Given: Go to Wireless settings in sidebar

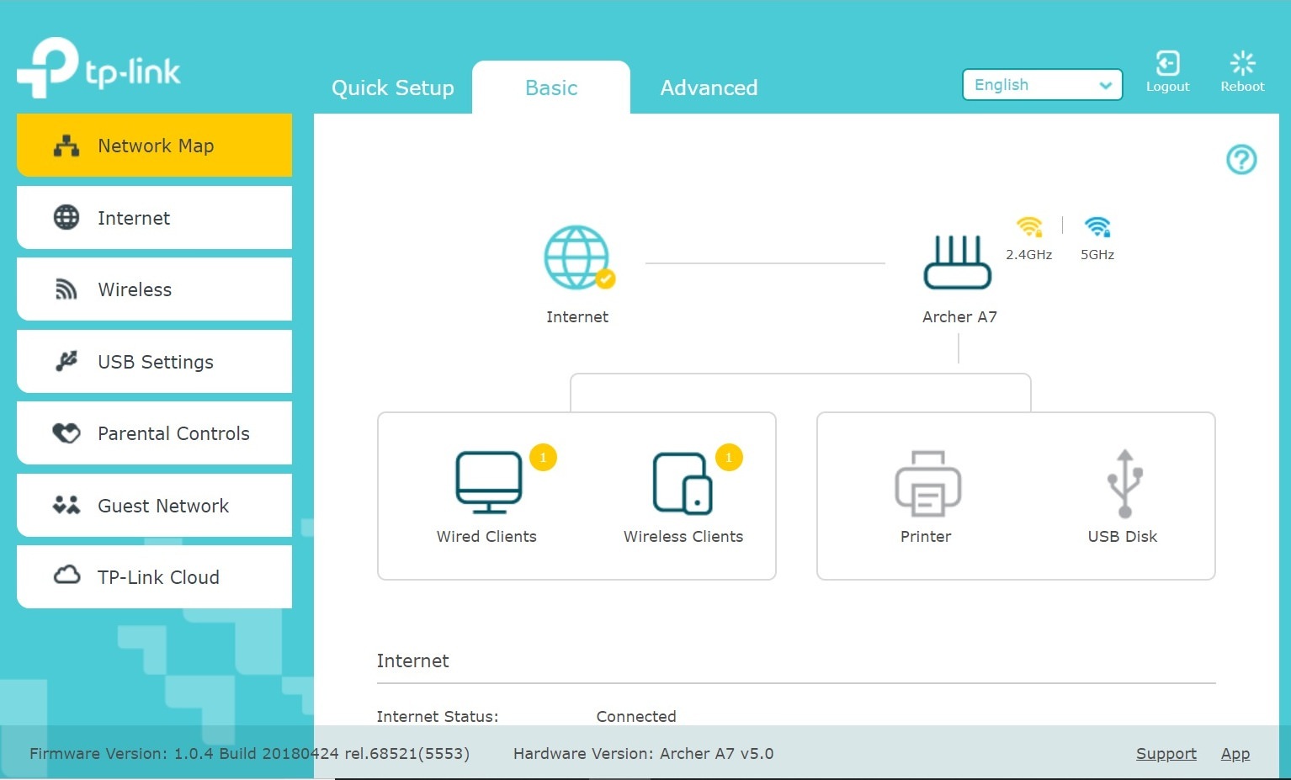Looking at the screenshot, I should point(154,289).
